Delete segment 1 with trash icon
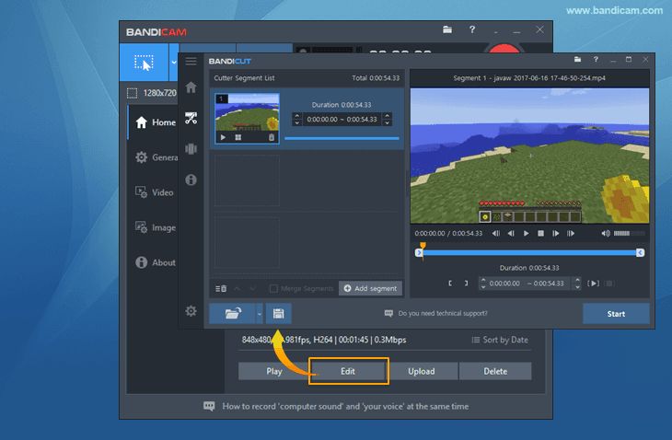The height and width of the screenshot is (440, 672). tap(272, 137)
